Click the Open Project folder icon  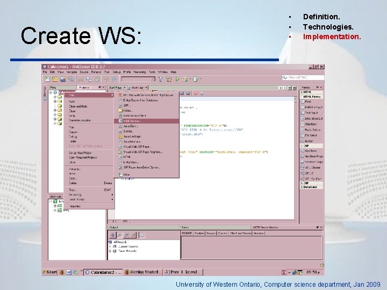63,79
